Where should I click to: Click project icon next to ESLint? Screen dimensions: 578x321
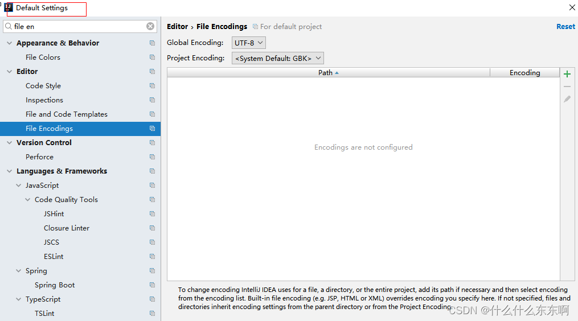click(x=152, y=257)
